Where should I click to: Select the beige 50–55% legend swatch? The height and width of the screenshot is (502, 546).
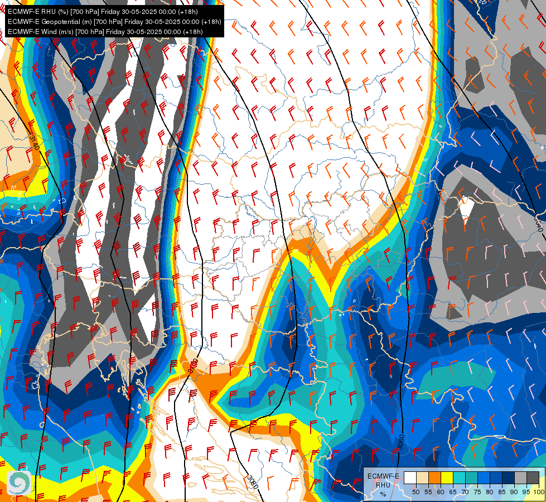[422, 477]
